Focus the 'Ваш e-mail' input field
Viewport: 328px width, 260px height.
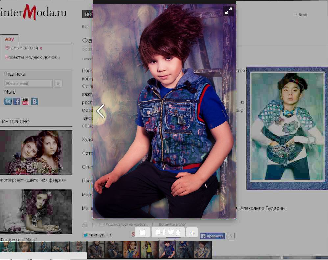[28, 84]
